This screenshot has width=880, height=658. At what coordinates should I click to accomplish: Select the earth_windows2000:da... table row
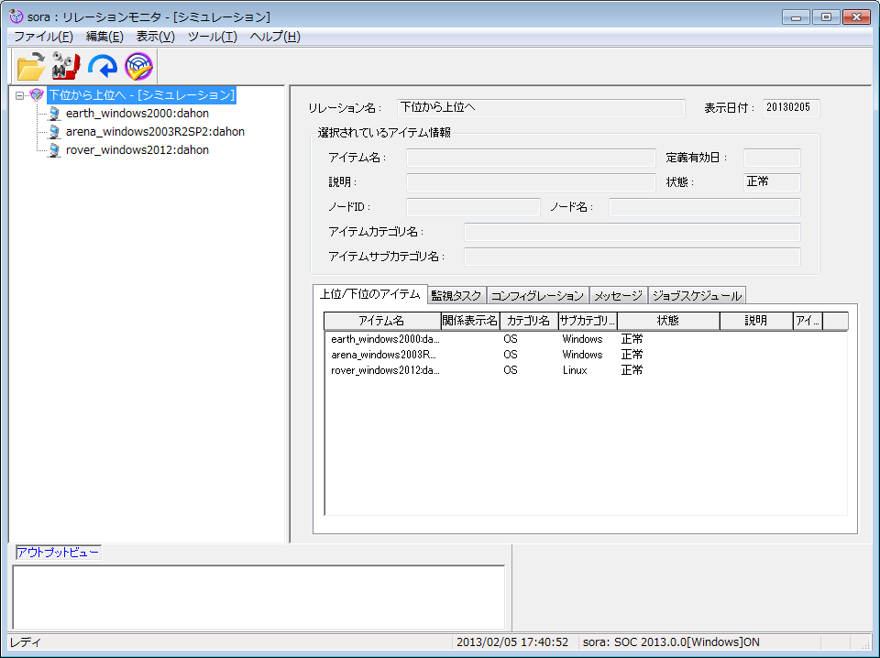pyautogui.click(x=586, y=339)
